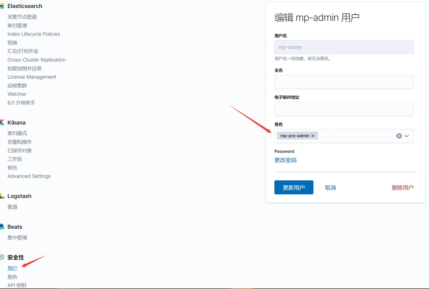Image resolution: width=429 pixels, height=289 pixels.
Task: Click the Beats logo icon
Action: coord(2,227)
